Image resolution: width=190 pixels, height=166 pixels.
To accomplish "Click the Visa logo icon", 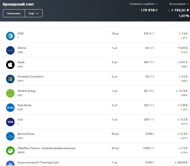I will (x=10, y=122).
